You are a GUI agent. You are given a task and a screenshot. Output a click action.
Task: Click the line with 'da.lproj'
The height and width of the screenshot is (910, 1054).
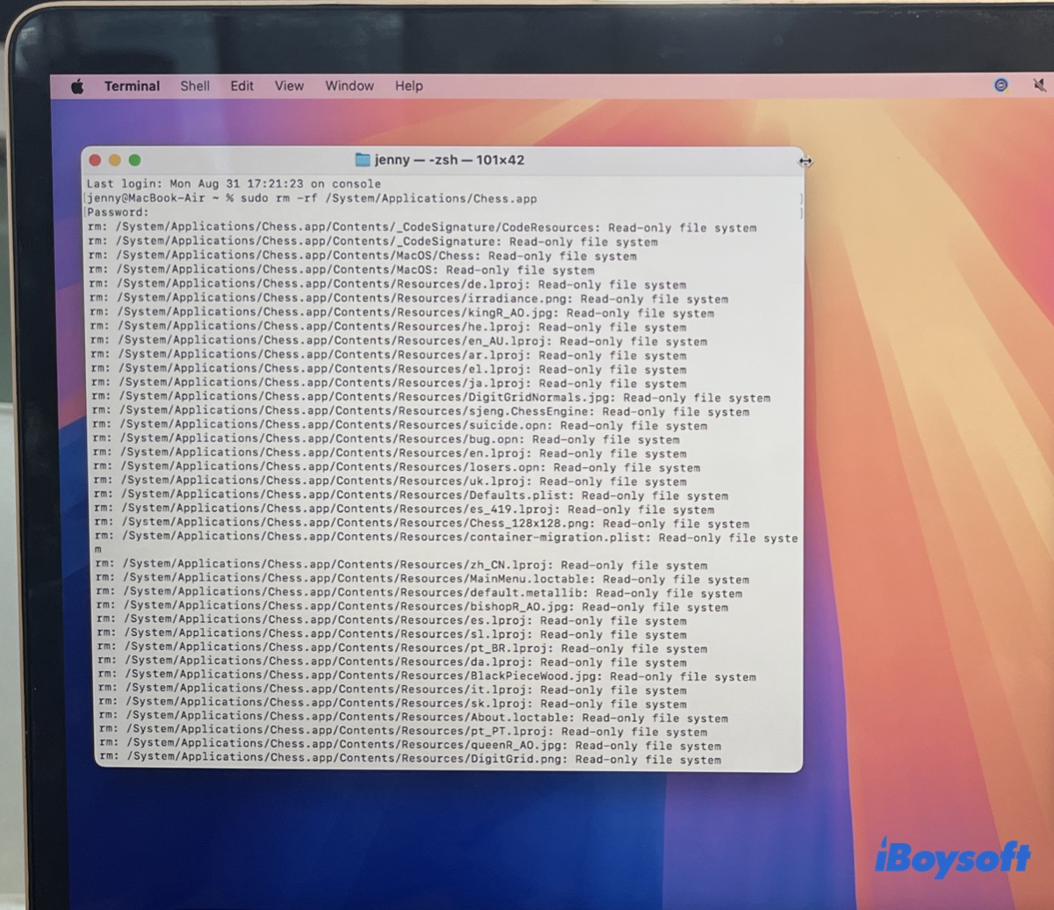coord(391,662)
